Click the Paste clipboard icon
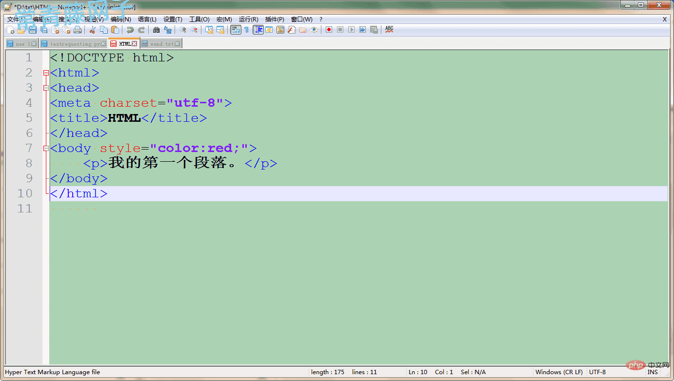 point(115,30)
